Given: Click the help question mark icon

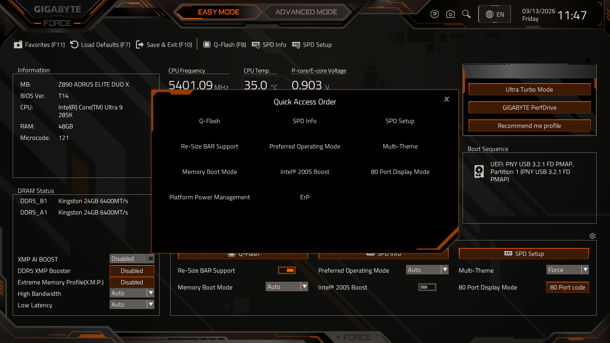Looking at the screenshot, I should 434,14.
